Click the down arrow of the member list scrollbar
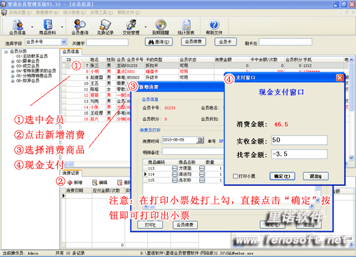Image resolution: width=356 pixels, height=257 pixels. (351, 158)
